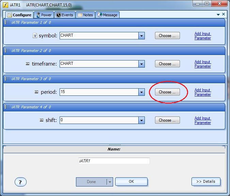The image size is (230, 196).
Task: Open the Notes tab
Action: [85, 15]
